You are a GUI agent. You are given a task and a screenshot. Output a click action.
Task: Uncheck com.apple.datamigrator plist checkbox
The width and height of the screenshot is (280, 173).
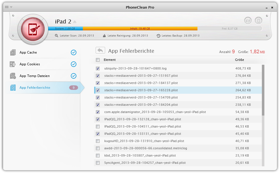(98, 112)
